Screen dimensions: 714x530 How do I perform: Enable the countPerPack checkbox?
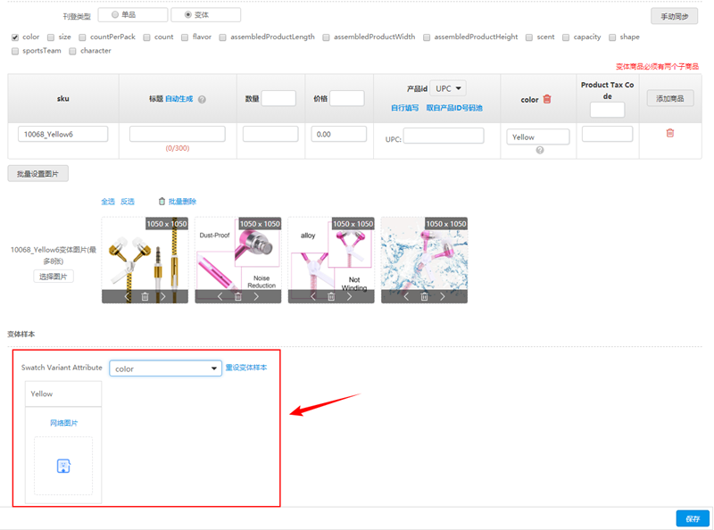[82, 37]
